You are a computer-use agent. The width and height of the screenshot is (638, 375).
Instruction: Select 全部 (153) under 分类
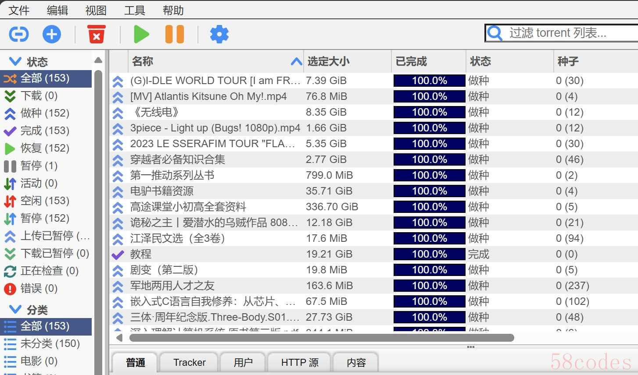[46, 326]
